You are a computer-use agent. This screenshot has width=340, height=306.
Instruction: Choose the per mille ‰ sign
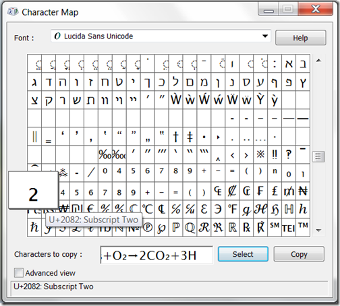tap(105, 154)
